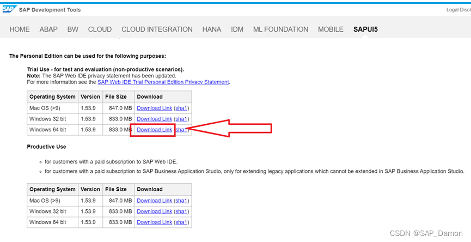Open the CLOUD INTEGRATION tab
The height and width of the screenshot is (242, 471).
[x=157, y=29]
